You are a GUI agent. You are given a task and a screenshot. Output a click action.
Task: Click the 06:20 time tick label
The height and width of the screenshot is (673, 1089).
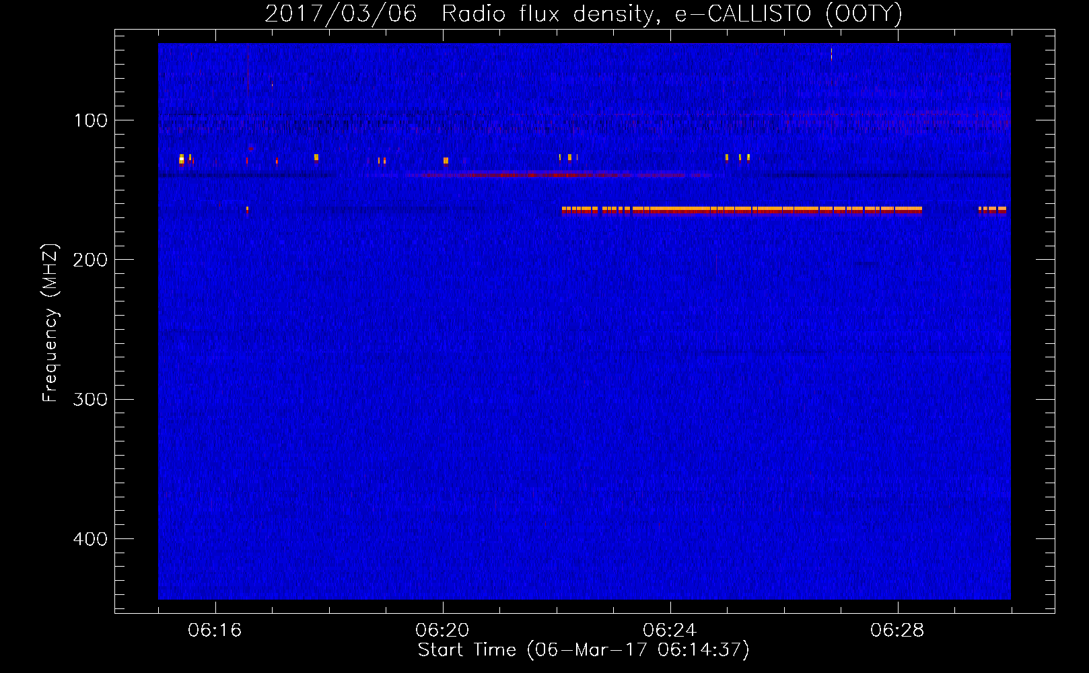tap(442, 631)
